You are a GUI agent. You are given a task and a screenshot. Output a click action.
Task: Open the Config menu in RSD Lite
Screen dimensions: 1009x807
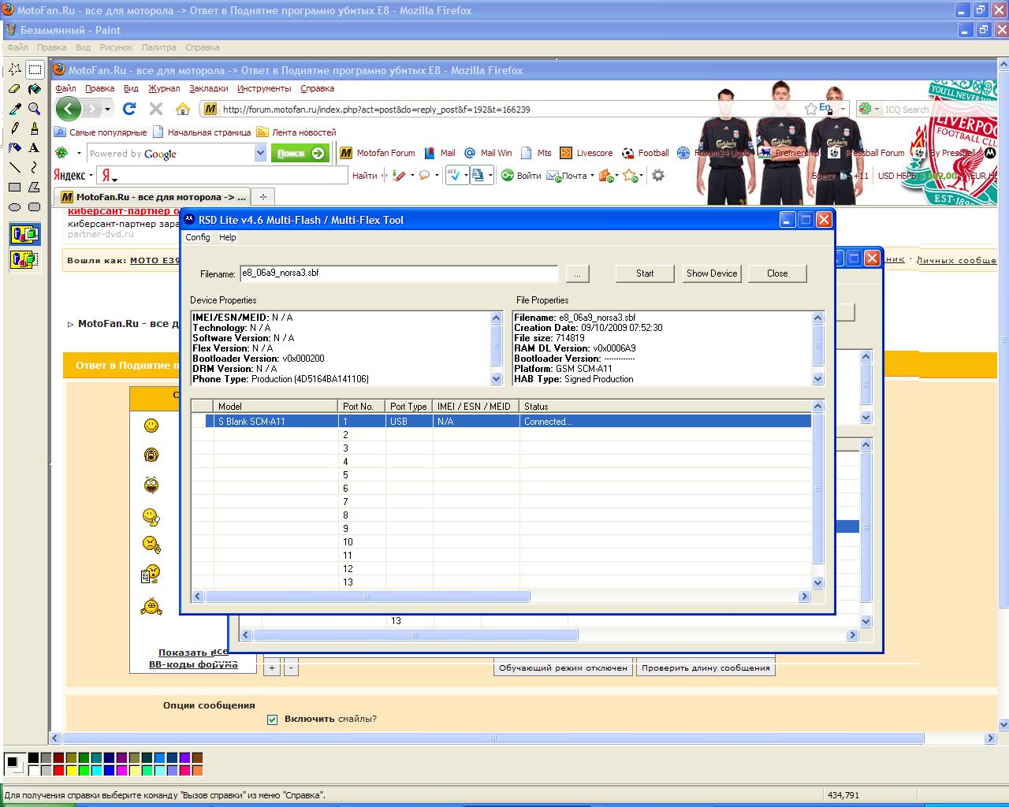coord(198,237)
